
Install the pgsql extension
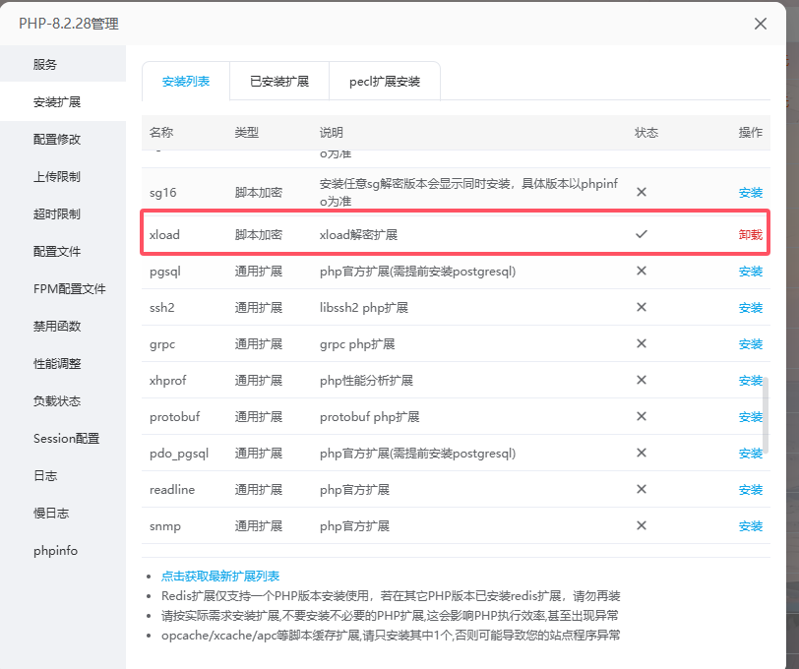coord(750,272)
